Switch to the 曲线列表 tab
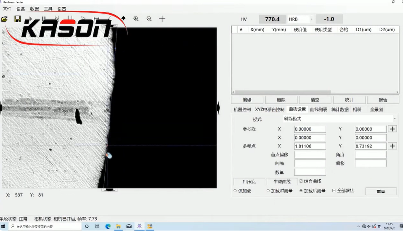The width and height of the screenshot is (403, 231). click(x=318, y=109)
